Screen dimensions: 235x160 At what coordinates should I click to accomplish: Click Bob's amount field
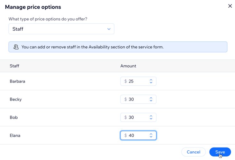[x=138, y=117]
